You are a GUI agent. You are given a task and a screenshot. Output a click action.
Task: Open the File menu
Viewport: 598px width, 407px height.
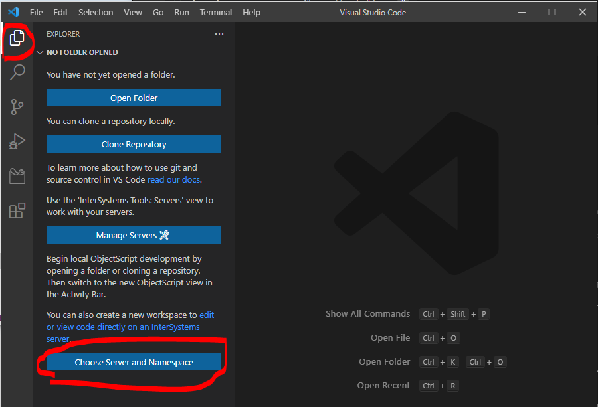(x=37, y=12)
